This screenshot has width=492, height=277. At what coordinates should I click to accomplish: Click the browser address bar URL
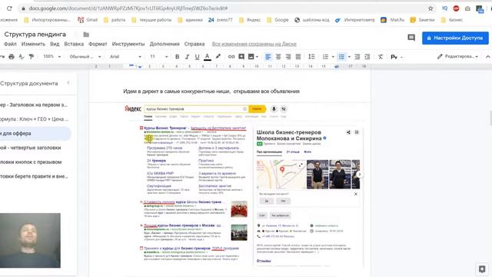coord(128,8)
